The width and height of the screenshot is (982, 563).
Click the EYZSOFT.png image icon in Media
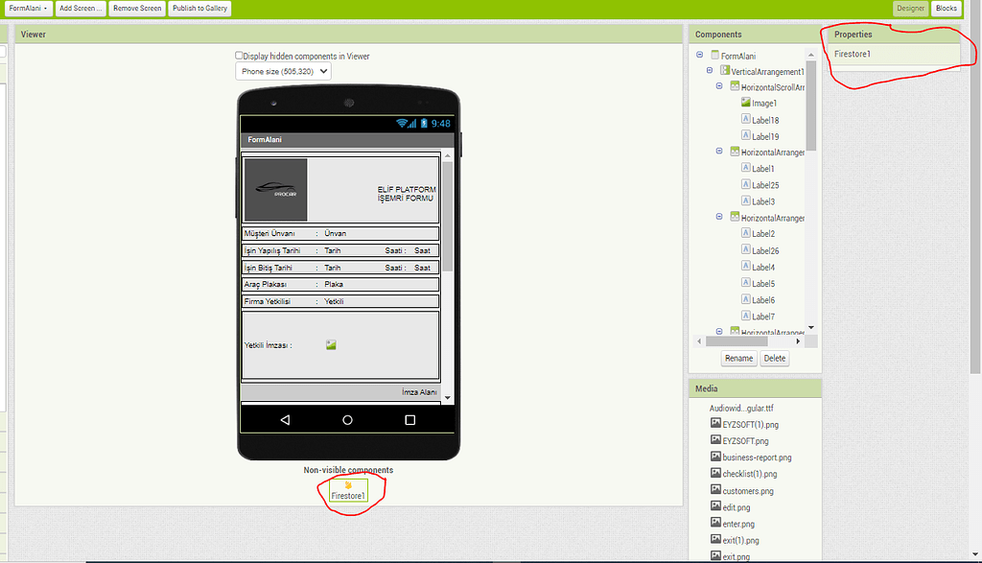pyautogui.click(x=714, y=440)
